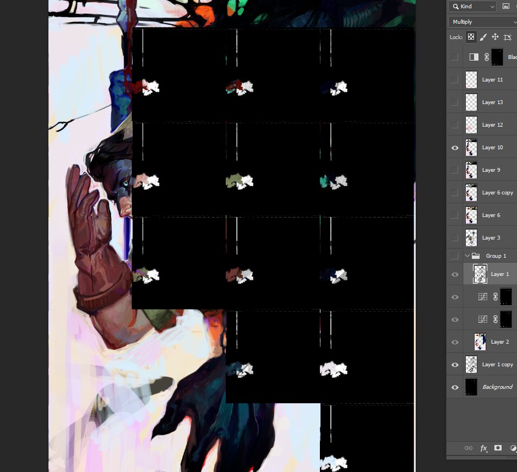Click mask chain on Curves layer below Layer 1

[x=495, y=296]
